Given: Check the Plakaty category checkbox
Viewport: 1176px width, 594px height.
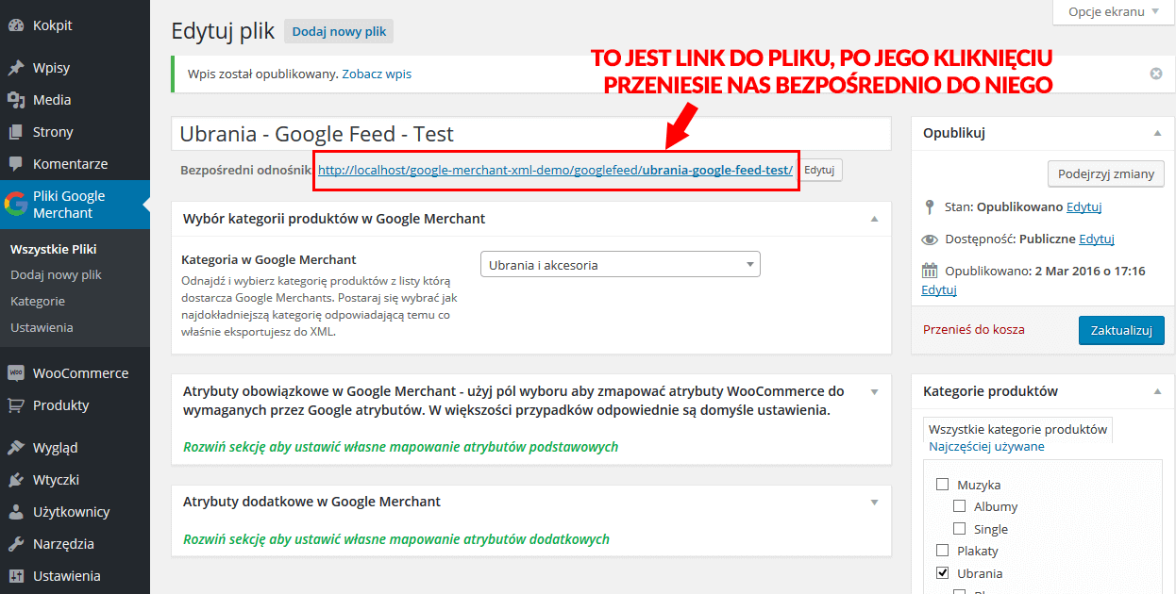Looking at the screenshot, I should pos(942,551).
